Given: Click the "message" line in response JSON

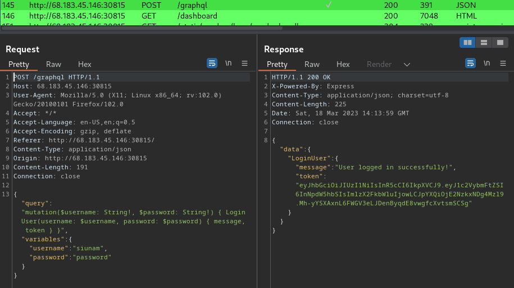Looking at the screenshot, I should tap(376, 167).
